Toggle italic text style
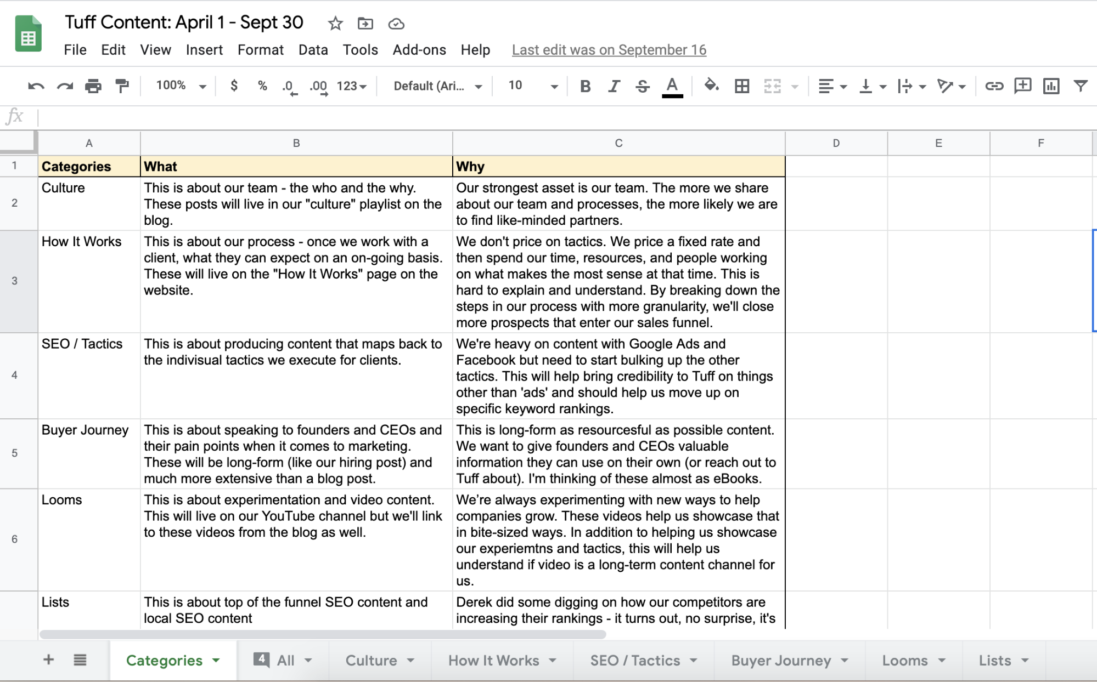Screen dimensions: 1097x682 614,86
